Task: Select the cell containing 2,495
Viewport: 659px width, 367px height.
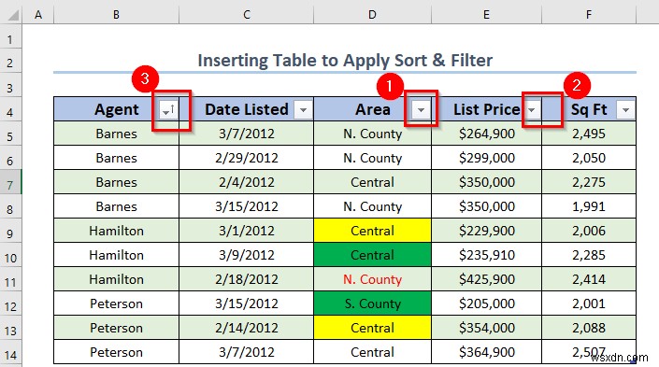Action: tap(589, 134)
